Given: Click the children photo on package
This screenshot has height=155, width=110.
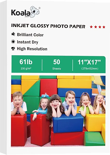Looking at the screenshot, I should [58, 111].
